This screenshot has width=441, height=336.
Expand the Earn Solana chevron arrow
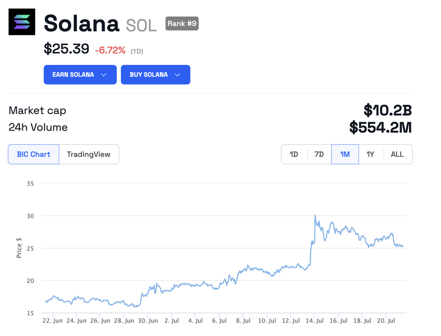(104, 75)
